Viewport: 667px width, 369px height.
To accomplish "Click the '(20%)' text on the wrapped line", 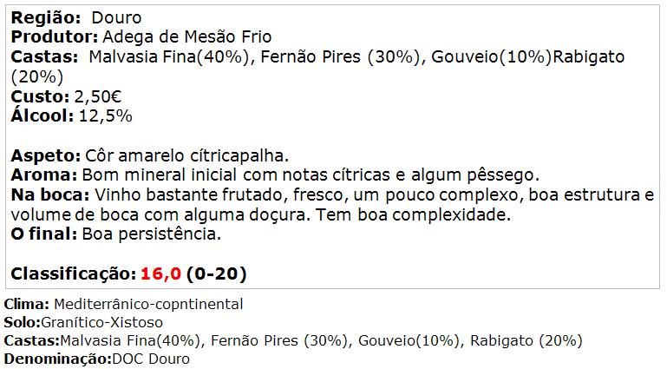I will 37,77.
